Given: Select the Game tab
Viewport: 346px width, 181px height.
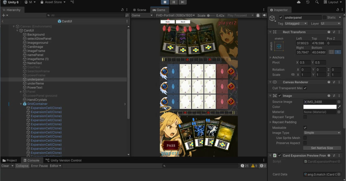Looking at the screenshot, I should click(x=159, y=10).
